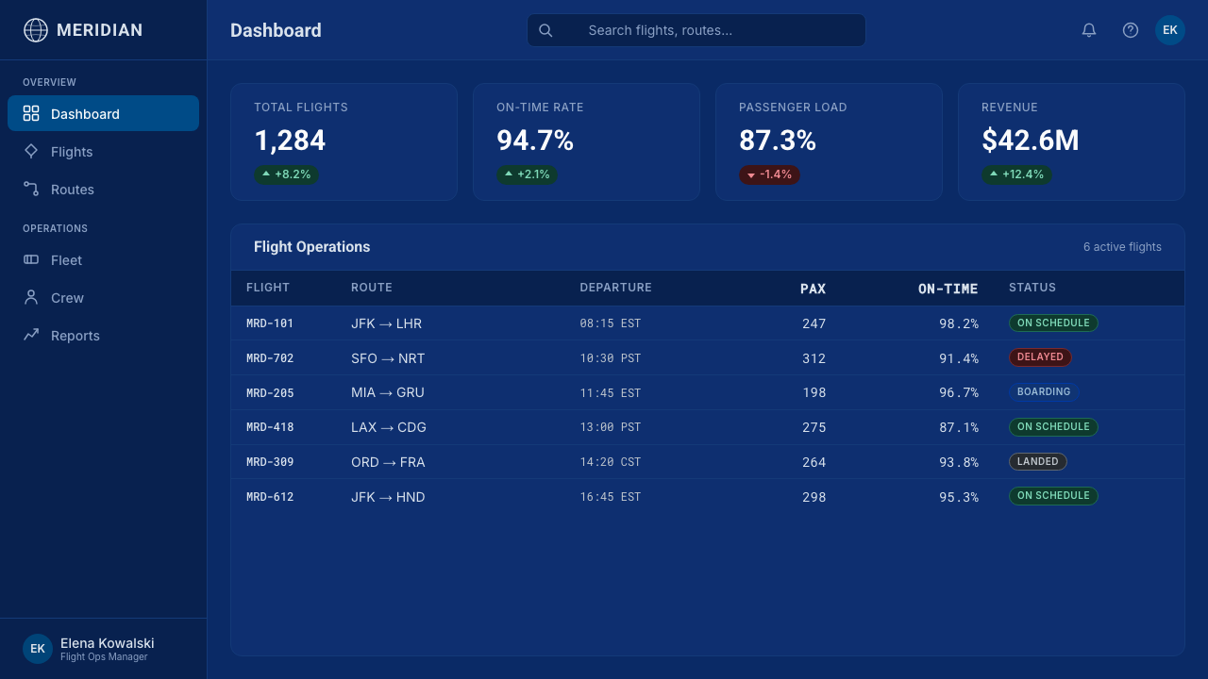This screenshot has width=1208, height=679.
Task: Click the Search flights, routes input field
Action: click(x=696, y=30)
